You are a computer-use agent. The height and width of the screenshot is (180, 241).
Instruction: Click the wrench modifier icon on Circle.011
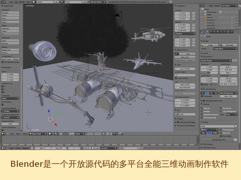(221, 20)
